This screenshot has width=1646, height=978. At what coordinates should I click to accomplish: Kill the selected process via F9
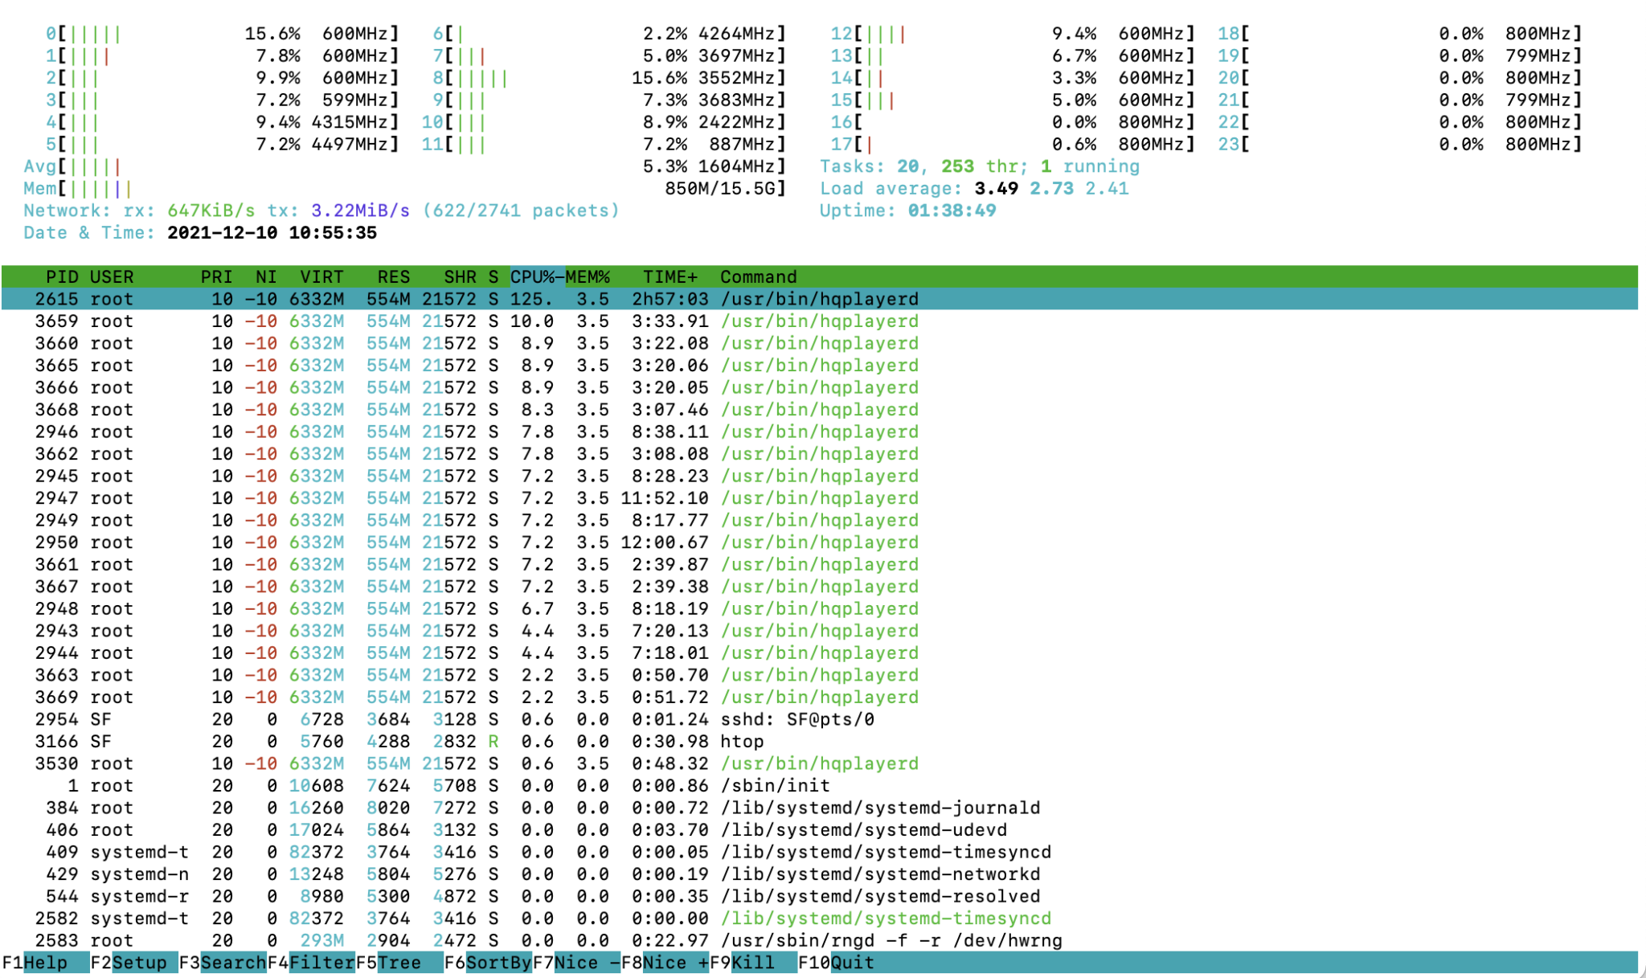[x=751, y=962]
